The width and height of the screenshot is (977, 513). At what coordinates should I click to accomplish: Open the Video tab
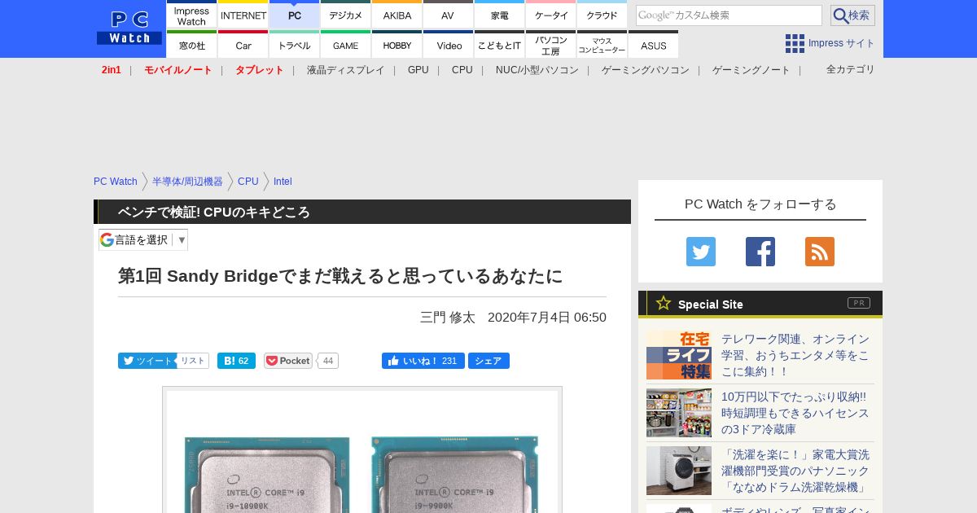[x=448, y=44]
